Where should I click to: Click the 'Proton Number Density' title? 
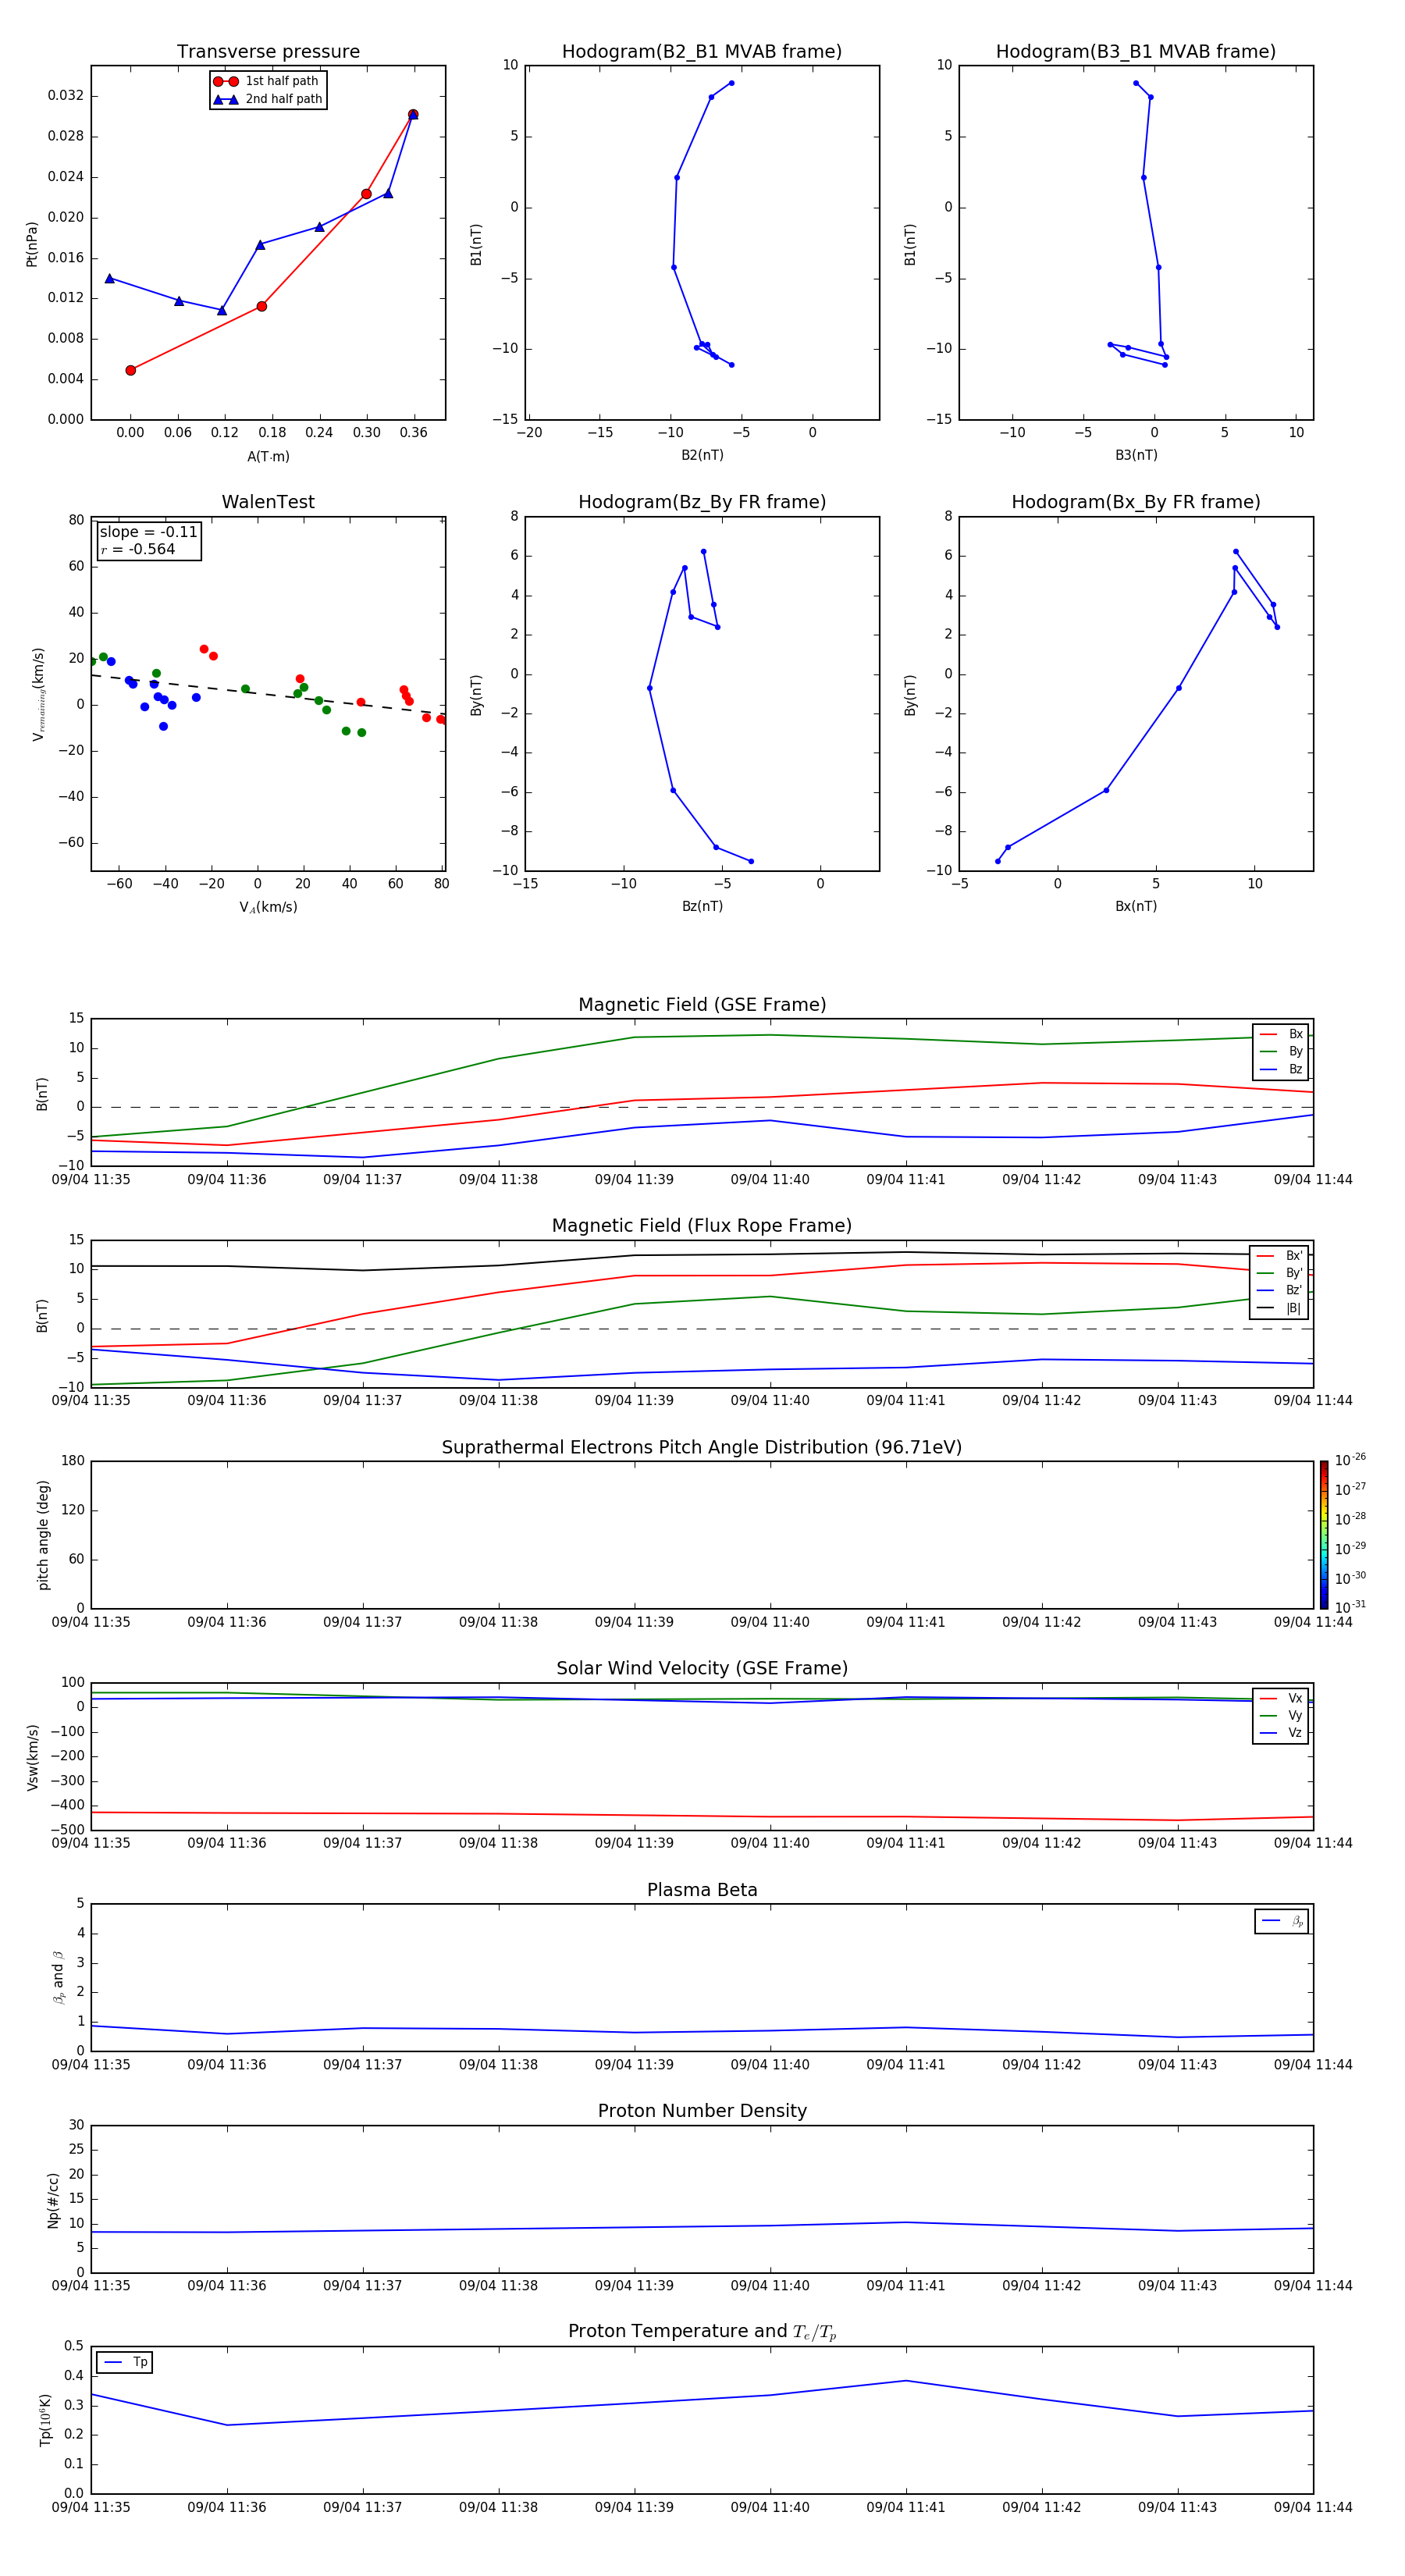point(702,2111)
